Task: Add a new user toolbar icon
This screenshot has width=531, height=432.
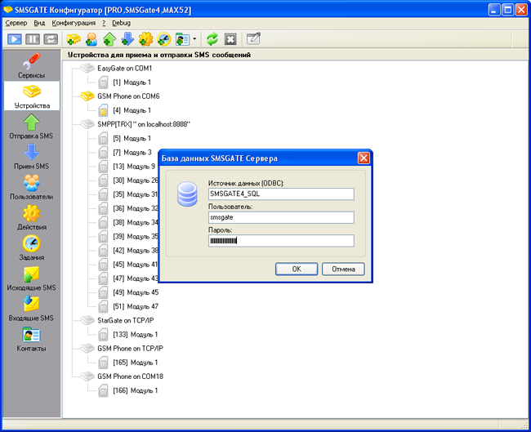Action: (x=91, y=39)
